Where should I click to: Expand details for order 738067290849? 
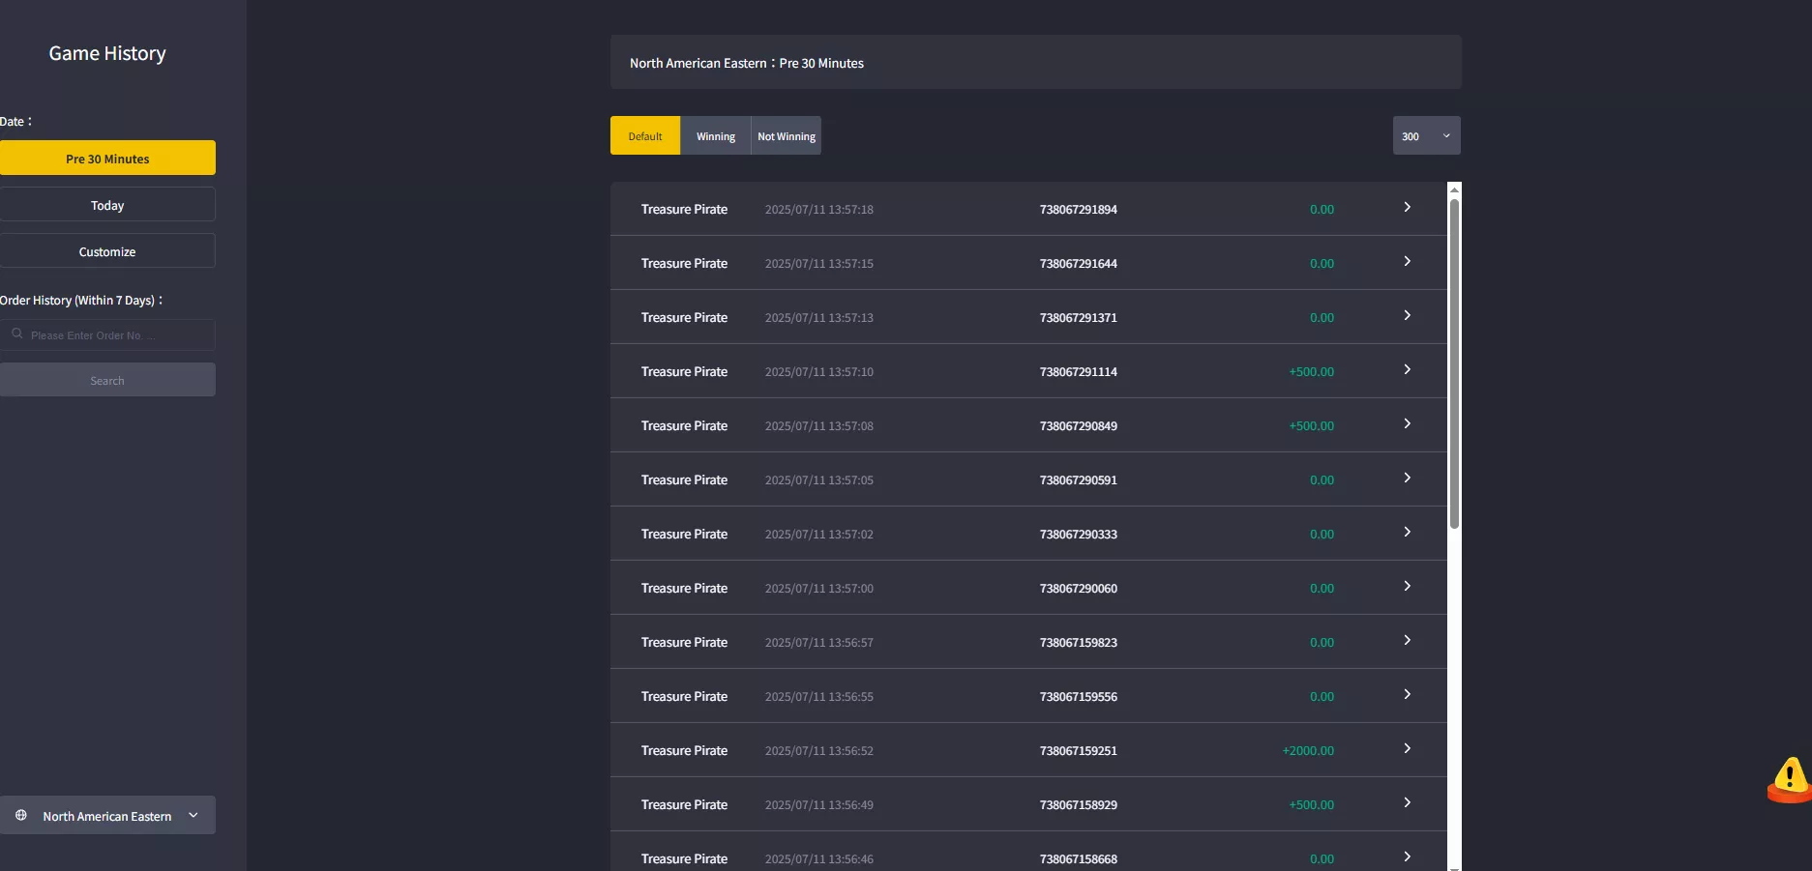(1407, 424)
